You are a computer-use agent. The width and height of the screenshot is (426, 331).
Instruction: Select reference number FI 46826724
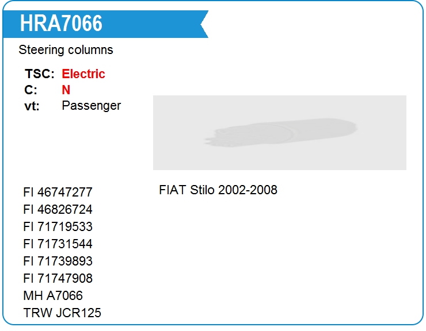(58, 209)
